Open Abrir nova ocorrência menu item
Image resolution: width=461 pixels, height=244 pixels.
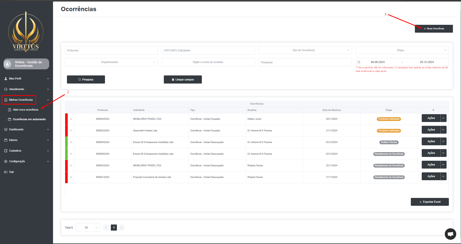(x=25, y=110)
